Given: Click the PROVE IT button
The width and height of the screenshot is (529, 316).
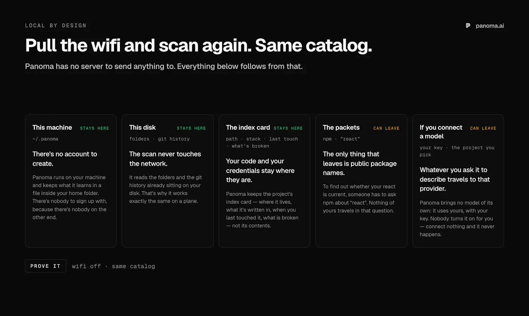Looking at the screenshot, I should (46, 266).
